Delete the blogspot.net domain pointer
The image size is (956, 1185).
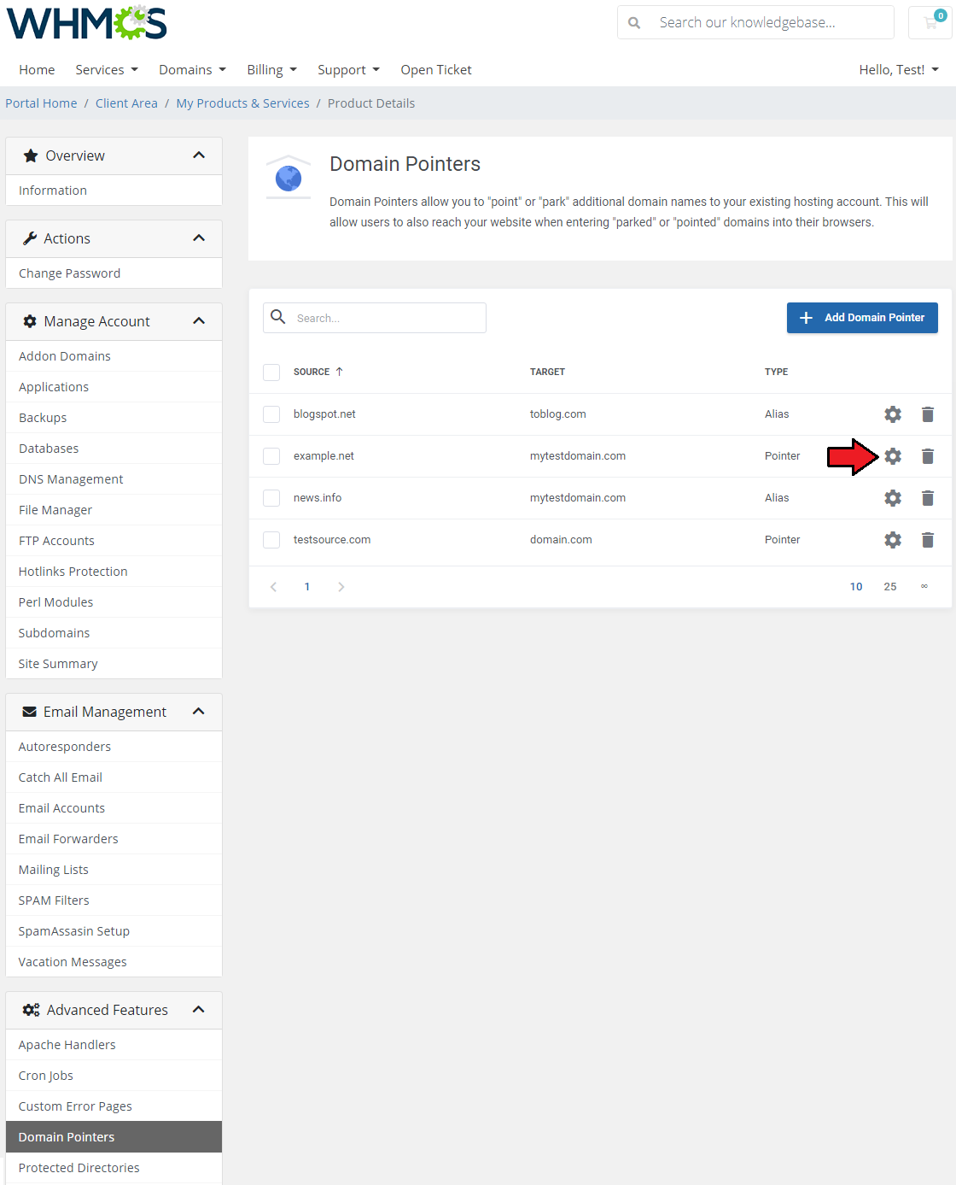click(x=928, y=414)
